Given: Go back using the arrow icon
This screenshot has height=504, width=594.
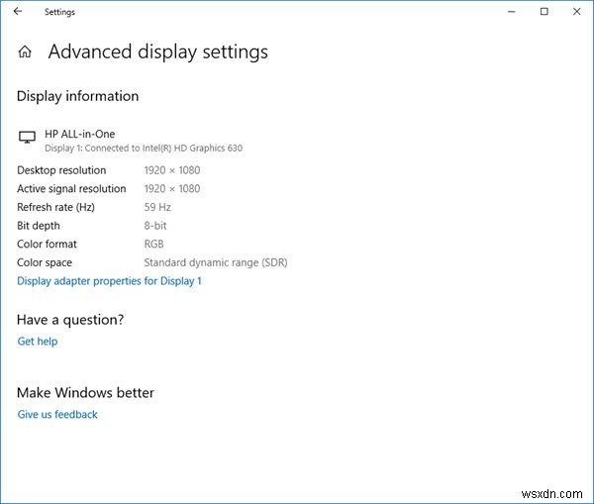Looking at the screenshot, I should [18, 11].
